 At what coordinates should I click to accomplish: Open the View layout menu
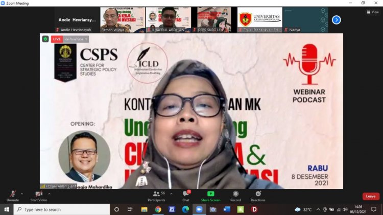[373, 12]
